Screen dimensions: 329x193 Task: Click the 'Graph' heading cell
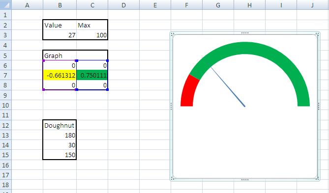tap(60, 55)
